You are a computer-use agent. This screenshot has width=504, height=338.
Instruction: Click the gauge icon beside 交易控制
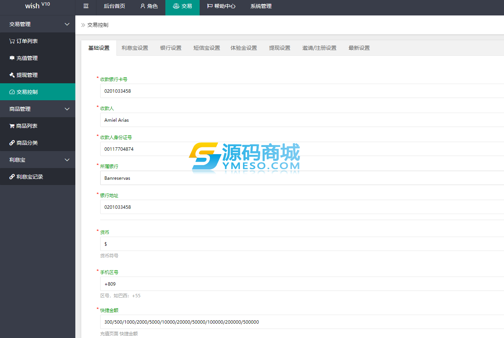click(12, 92)
